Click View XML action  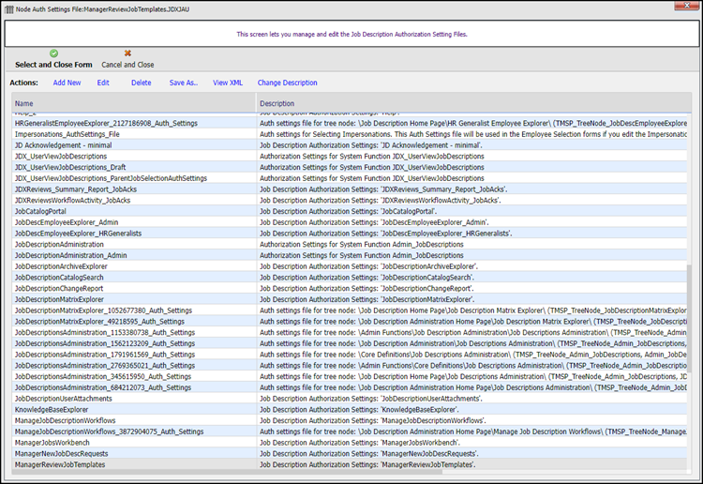click(228, 83)
